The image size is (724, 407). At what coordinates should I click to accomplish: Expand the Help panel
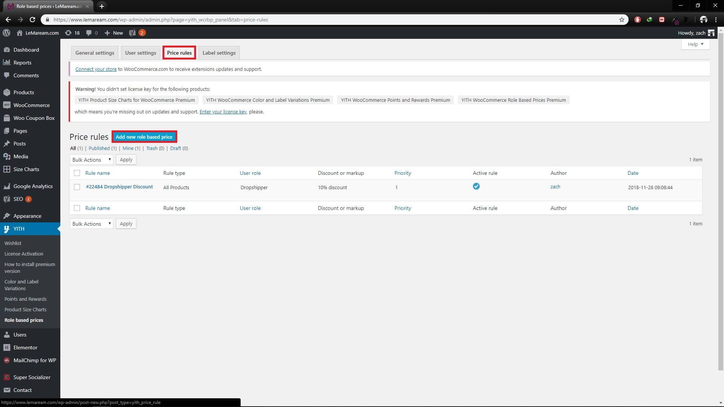(x=695, y=44)
